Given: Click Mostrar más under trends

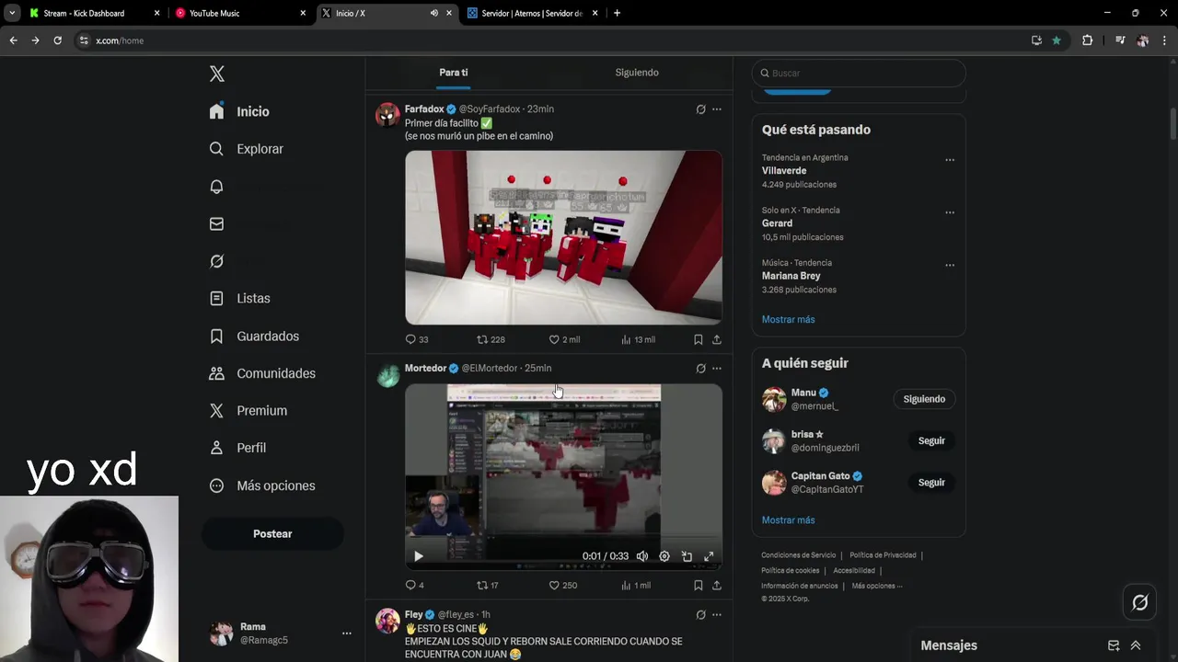Looking at the screenshot, I should (788, 319).
